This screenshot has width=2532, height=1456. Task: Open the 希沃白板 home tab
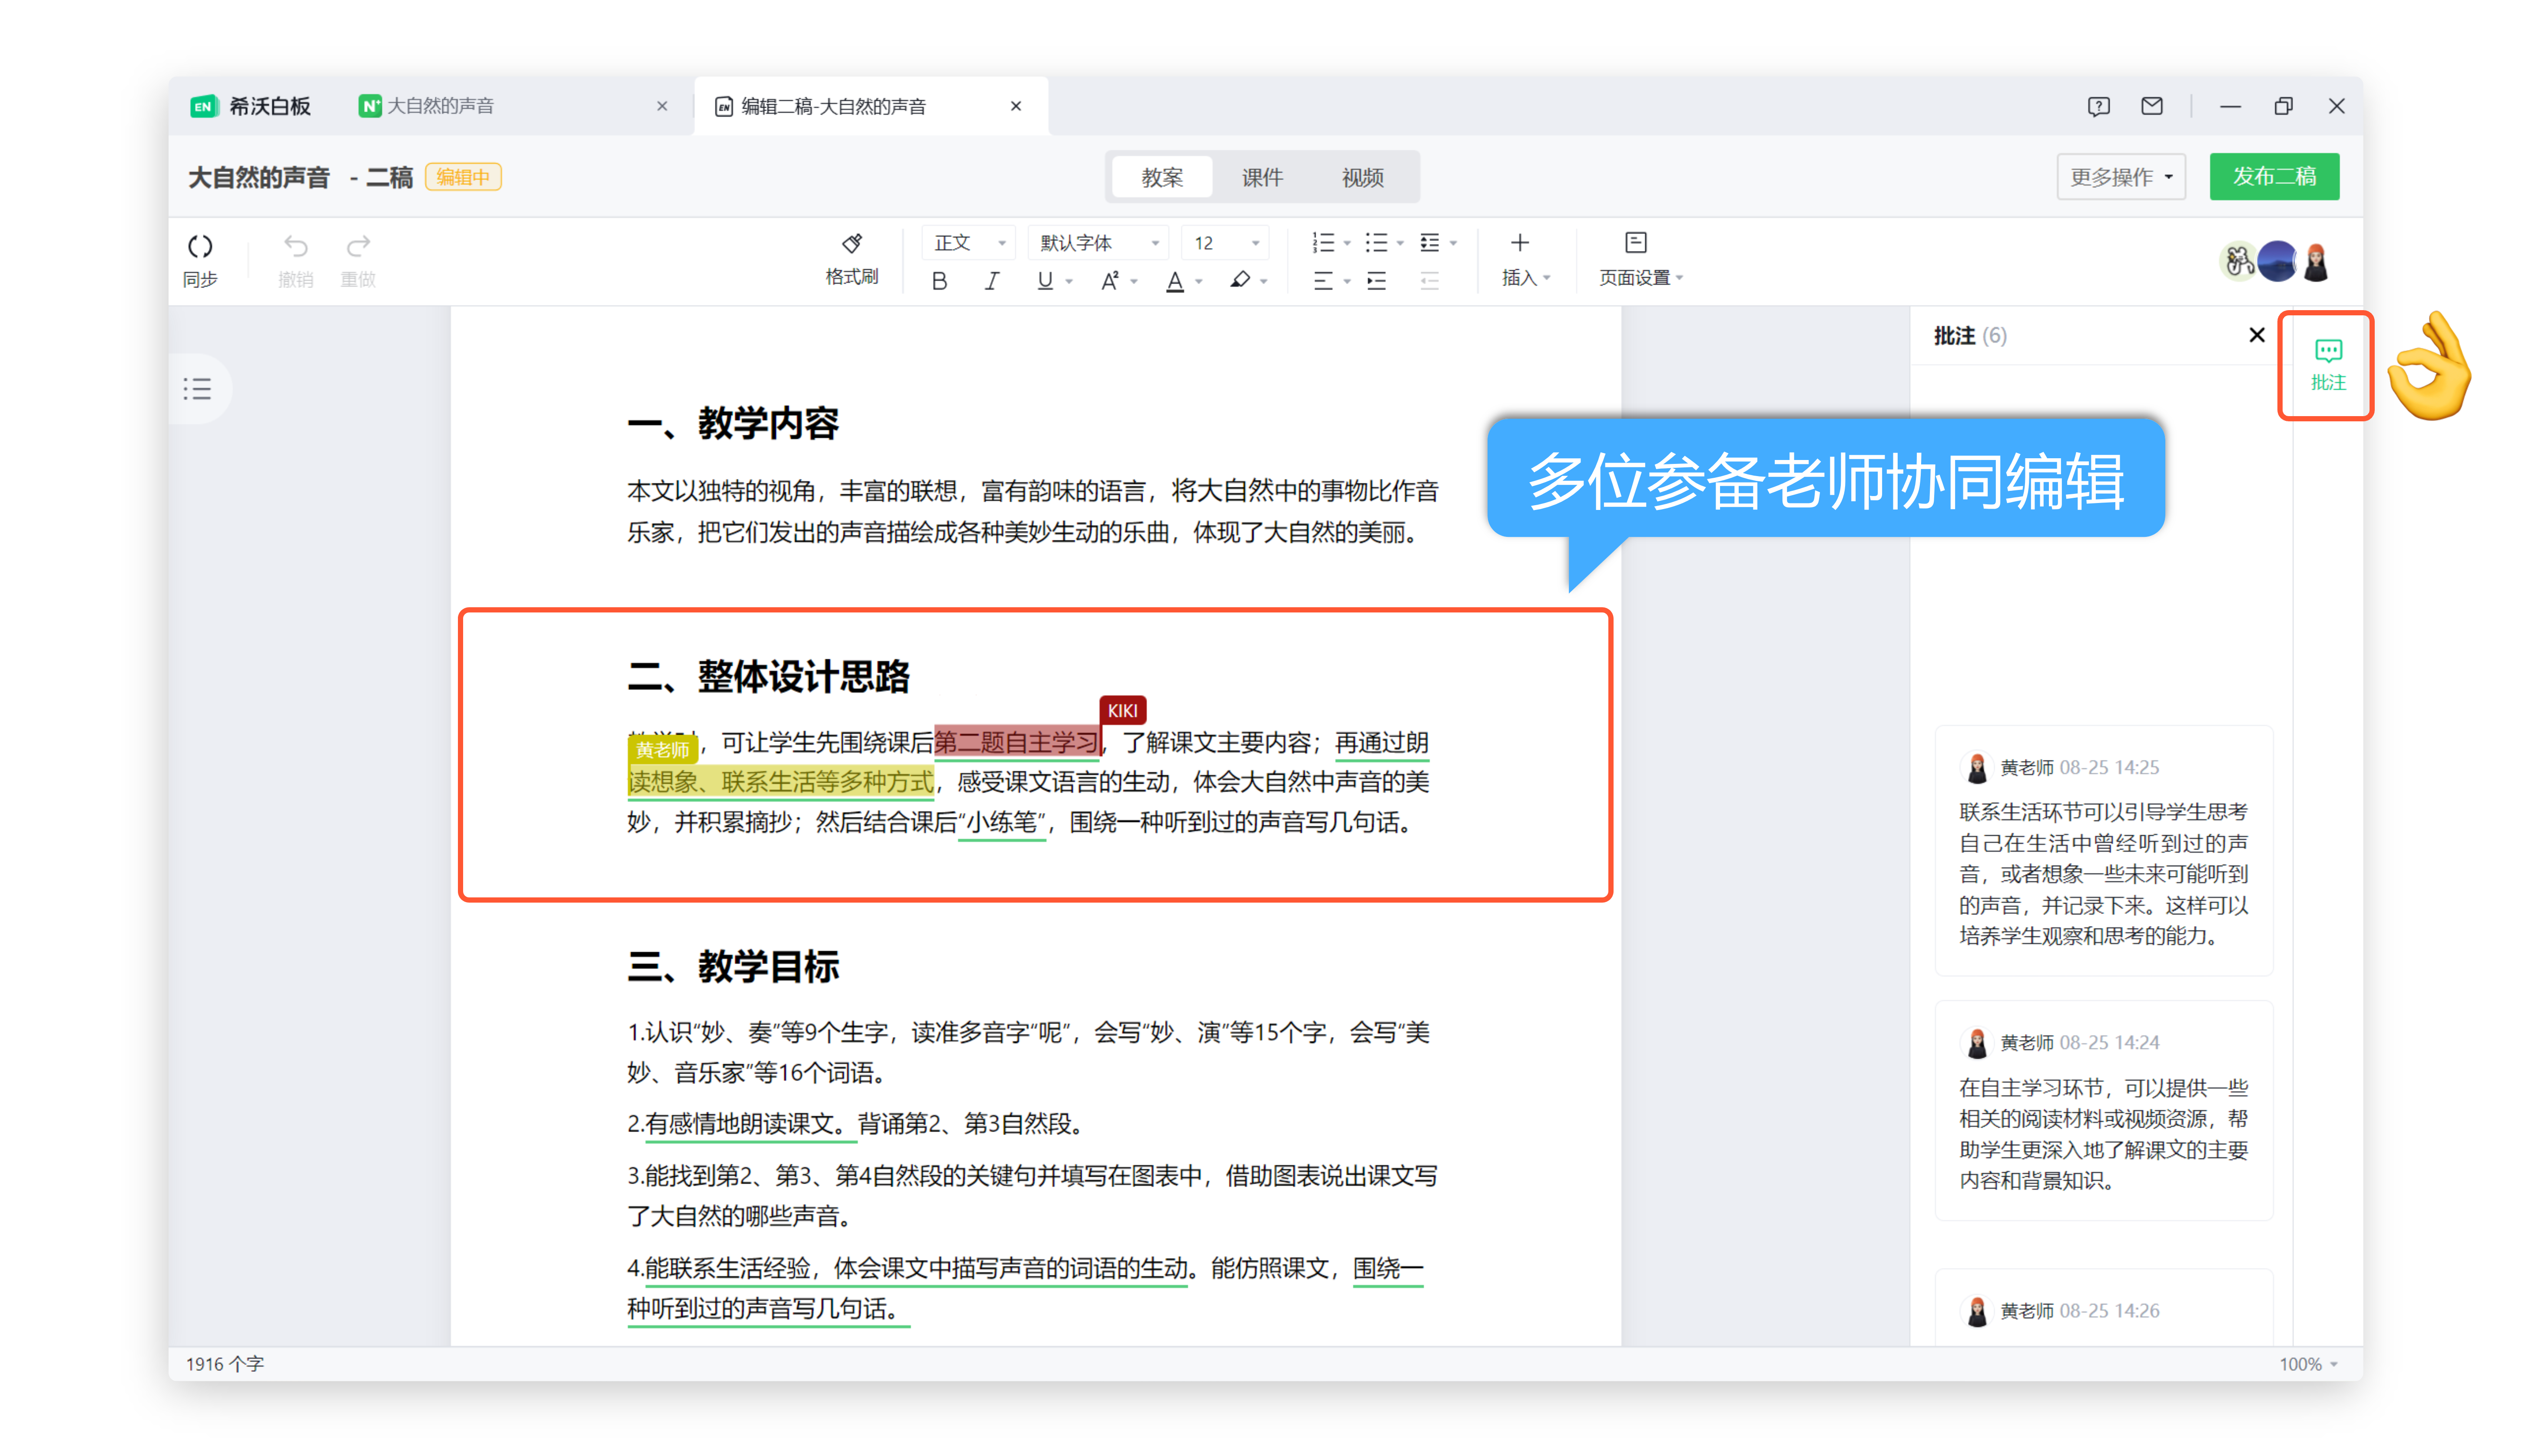point(252,106)
